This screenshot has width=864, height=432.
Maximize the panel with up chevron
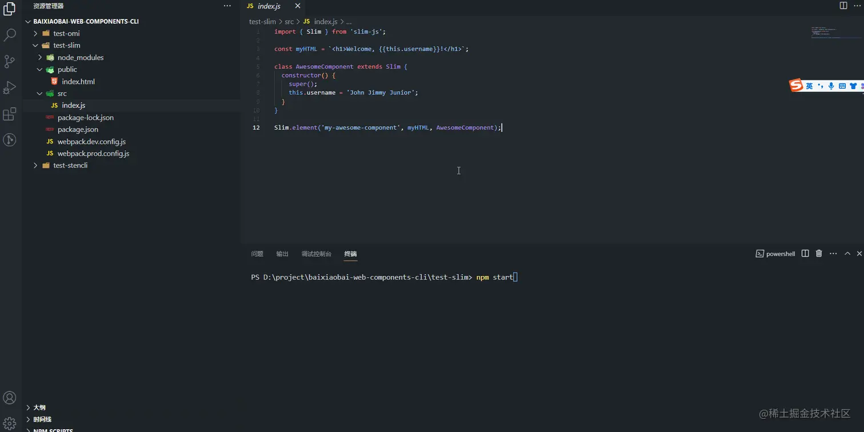(x=847, y=253)
